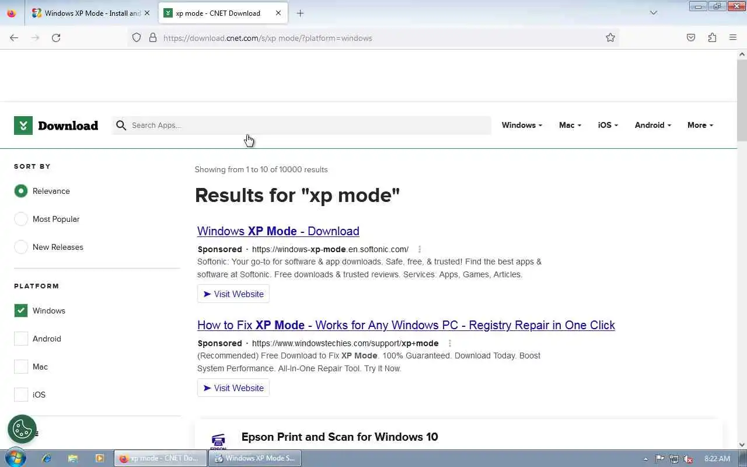Uncheck the Windows platform checkbox
747x467 pixels.
pos(21,311)
